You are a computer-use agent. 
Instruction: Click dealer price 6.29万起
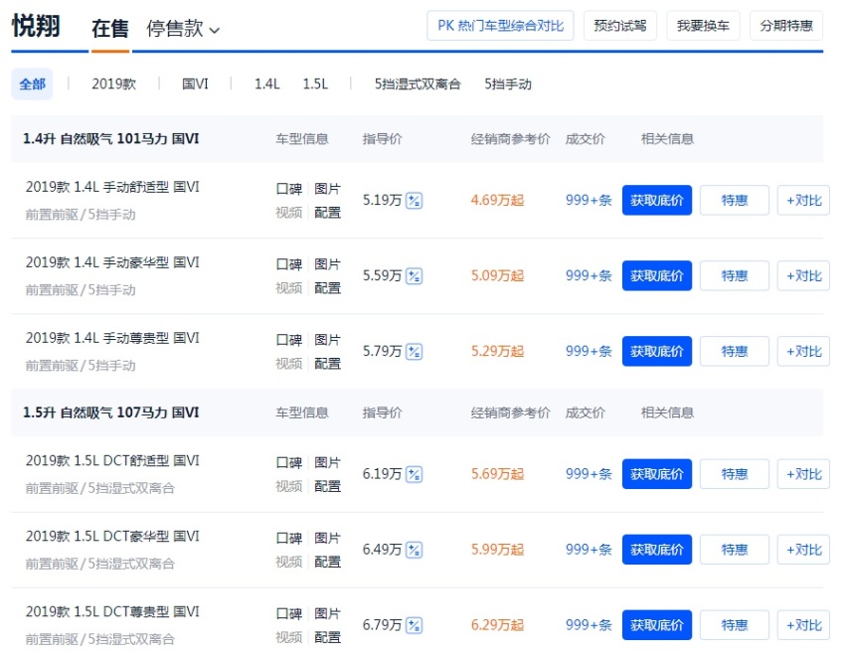497,625
